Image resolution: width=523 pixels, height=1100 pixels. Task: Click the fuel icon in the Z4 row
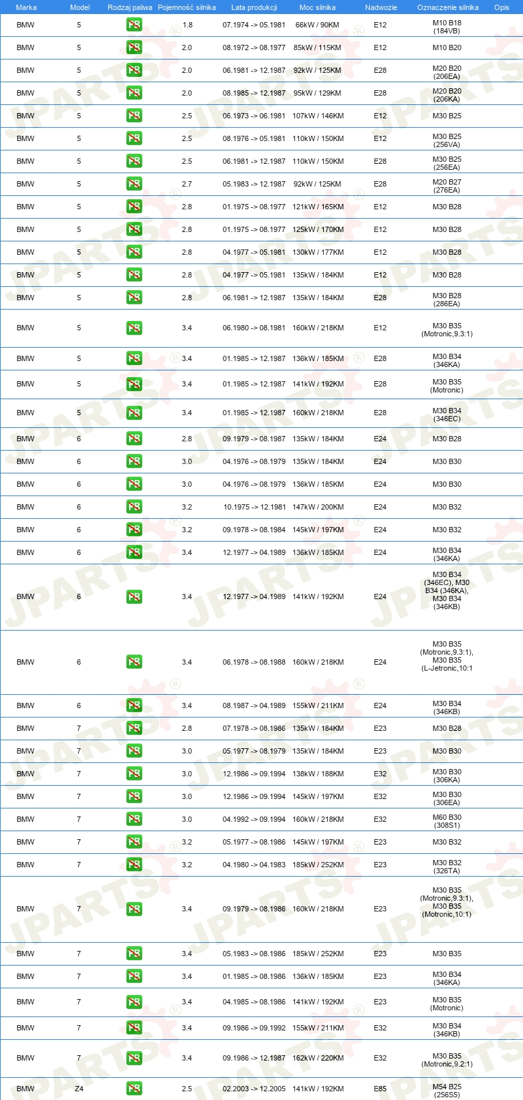tap(134, 1089)
